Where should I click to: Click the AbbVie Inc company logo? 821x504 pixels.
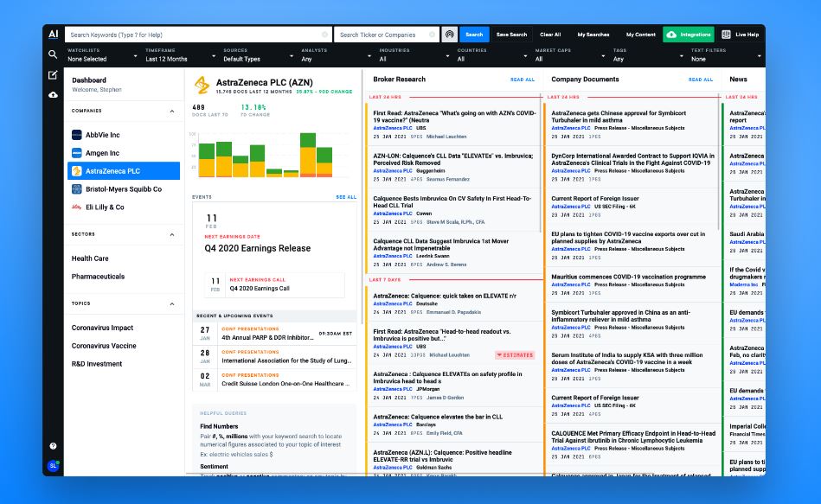click(76, 135)
